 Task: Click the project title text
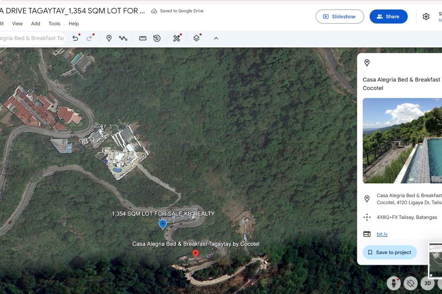point(73,11)
